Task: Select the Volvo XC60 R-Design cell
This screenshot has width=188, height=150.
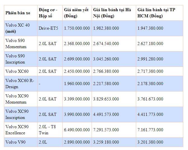Action: (x=20, y=84)
